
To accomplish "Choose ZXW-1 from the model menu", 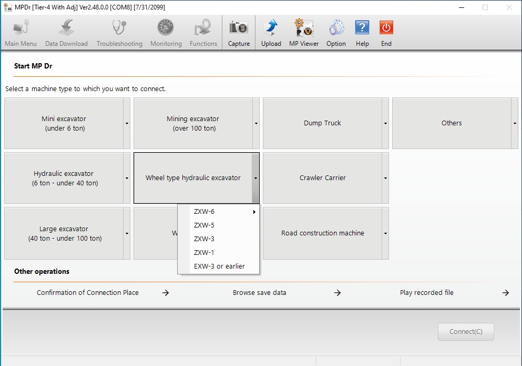I will pos(218,253).
